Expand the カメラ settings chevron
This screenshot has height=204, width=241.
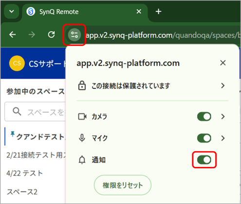click(223, 117)
